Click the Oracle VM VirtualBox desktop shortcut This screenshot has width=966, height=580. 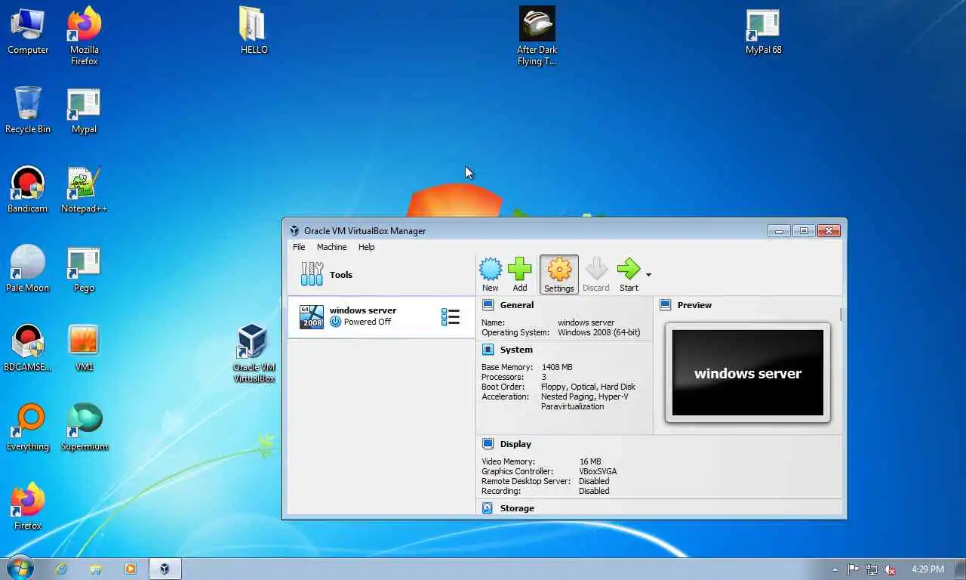tap(254, 353)
